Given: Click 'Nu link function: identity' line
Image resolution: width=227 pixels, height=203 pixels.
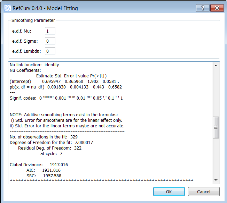Looking at the screenshot, I should 34,65.
